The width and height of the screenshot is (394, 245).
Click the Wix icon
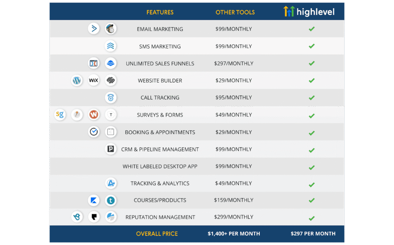[x=93, y=80]
